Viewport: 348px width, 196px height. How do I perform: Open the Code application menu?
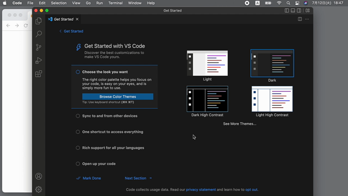click(17, 3)
